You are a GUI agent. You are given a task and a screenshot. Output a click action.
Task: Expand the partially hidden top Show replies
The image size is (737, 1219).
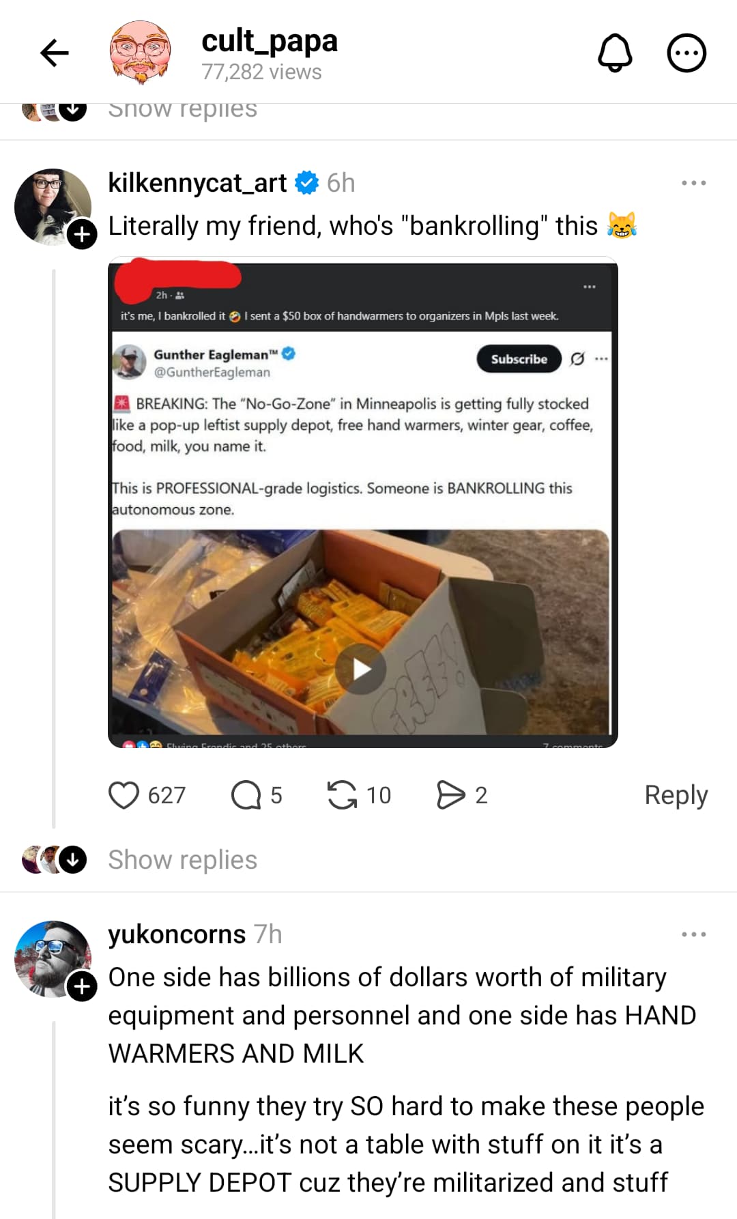(x=182, y=109)
